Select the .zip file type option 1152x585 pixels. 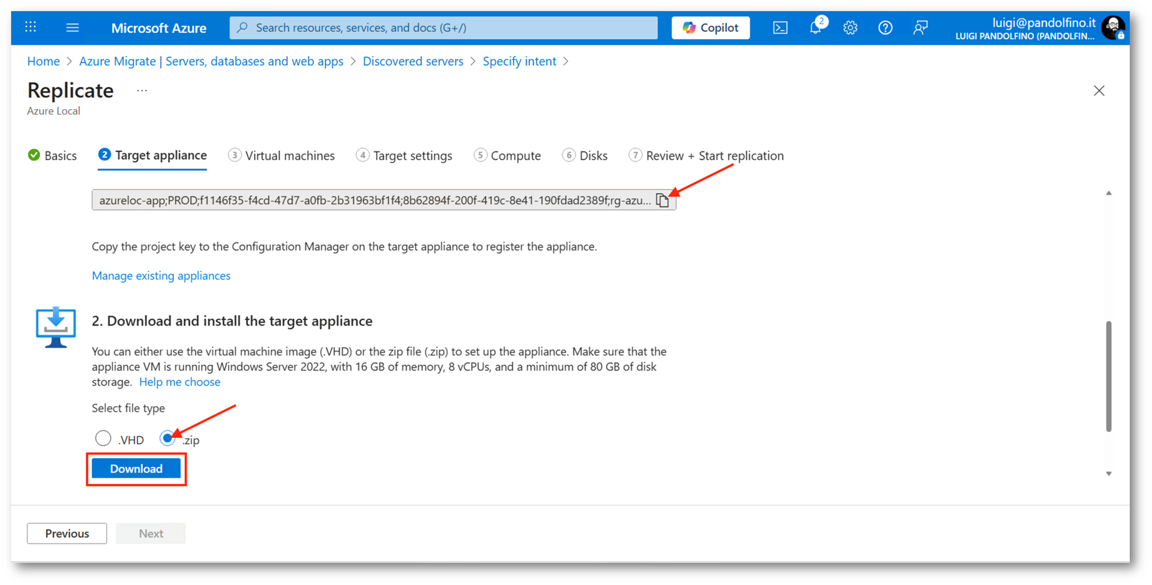167,438
